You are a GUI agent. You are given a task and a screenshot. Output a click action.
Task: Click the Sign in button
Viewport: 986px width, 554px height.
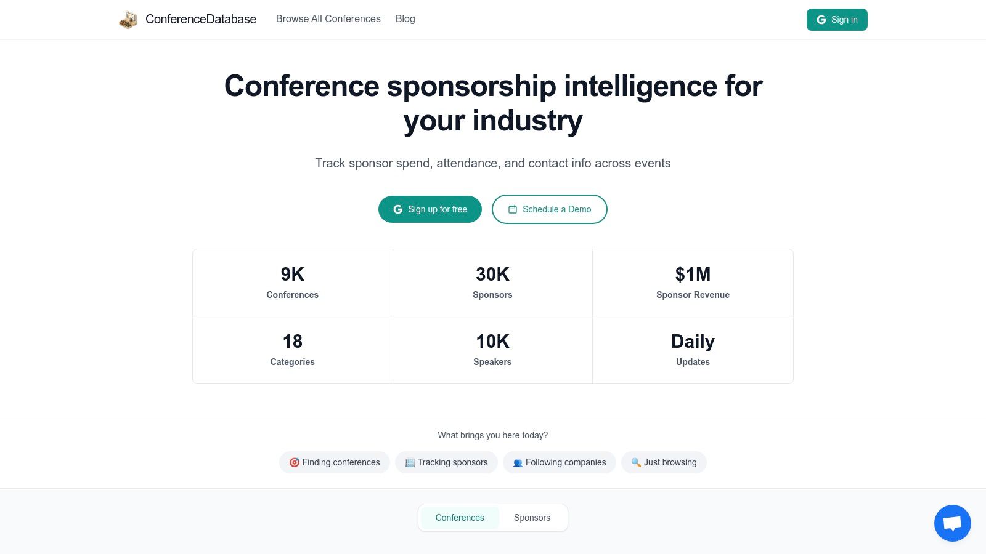(837, 19)
